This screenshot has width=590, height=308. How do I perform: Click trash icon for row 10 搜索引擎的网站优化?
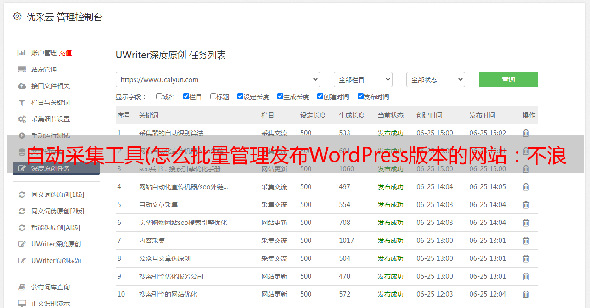coord(526,294)
